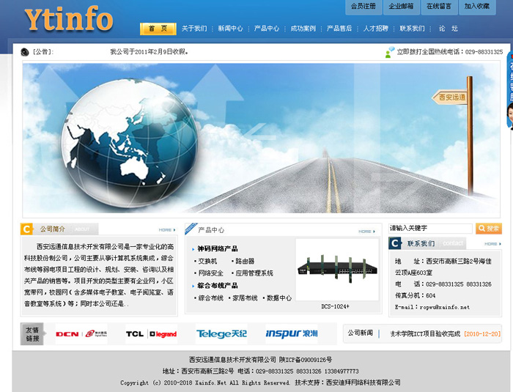Open 产品中心 navigation menu item
Screen dimensions: 513x392
point(267,29)
